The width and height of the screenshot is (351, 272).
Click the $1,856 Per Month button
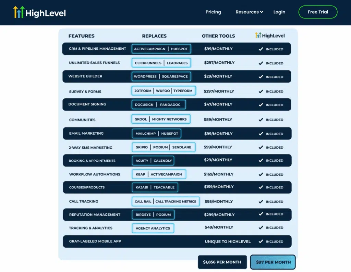coord(222,262)
